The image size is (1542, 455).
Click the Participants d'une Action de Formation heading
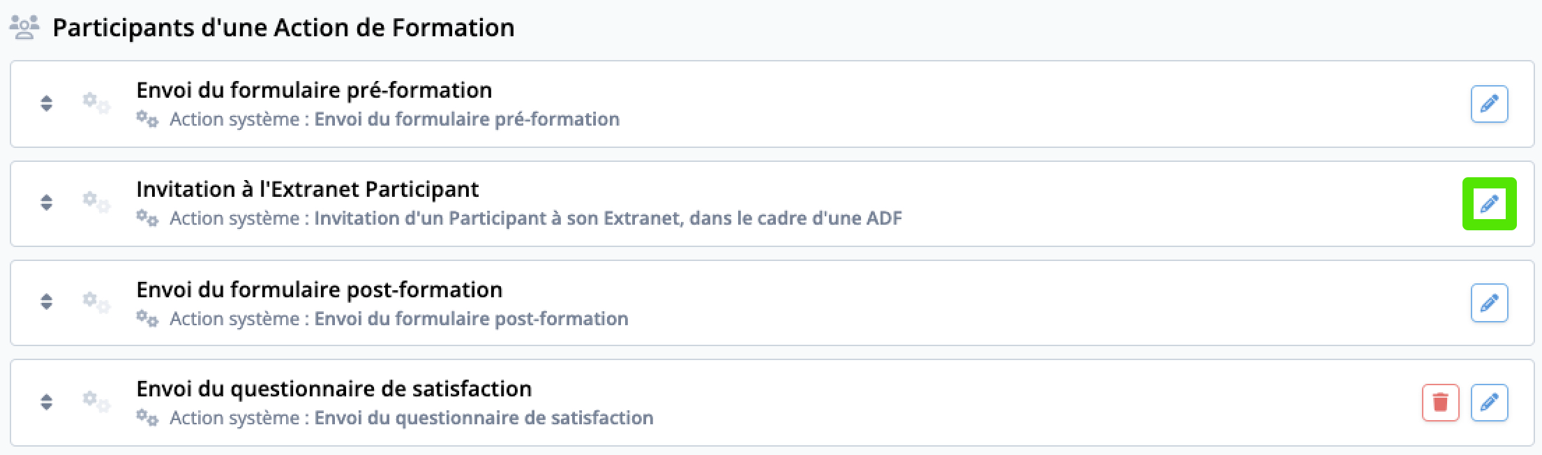click(283, 28)
